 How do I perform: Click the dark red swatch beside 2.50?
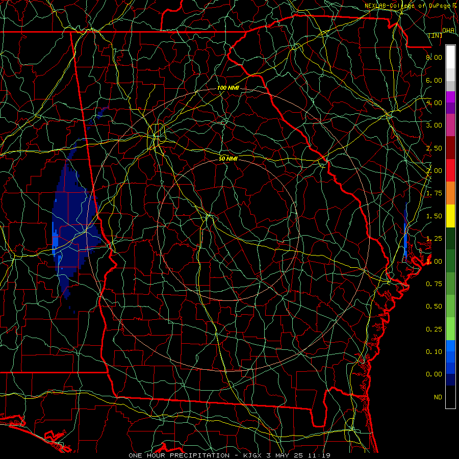tap(450, 148)
